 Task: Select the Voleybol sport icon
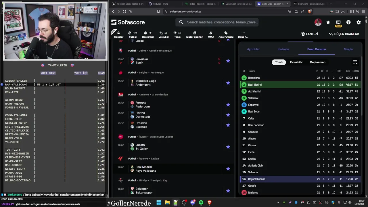tap(164, 34)
